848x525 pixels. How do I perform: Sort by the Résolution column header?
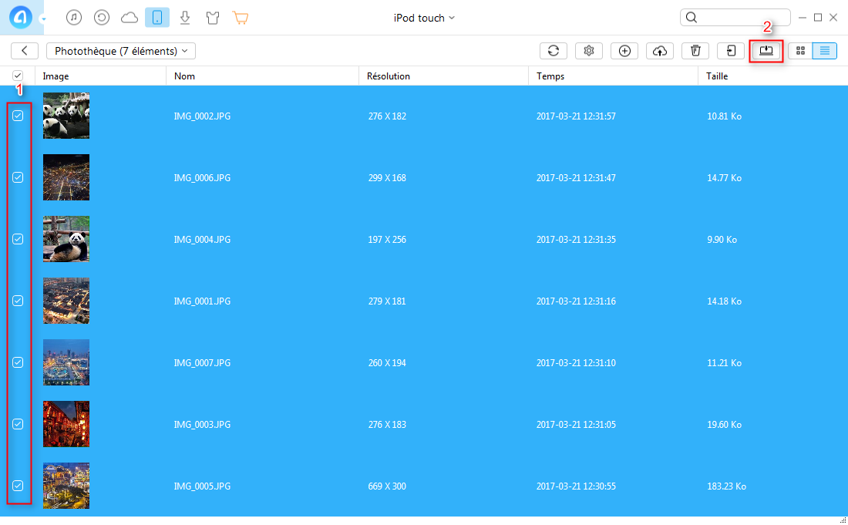pyautogui.click(x=443, y=76)
